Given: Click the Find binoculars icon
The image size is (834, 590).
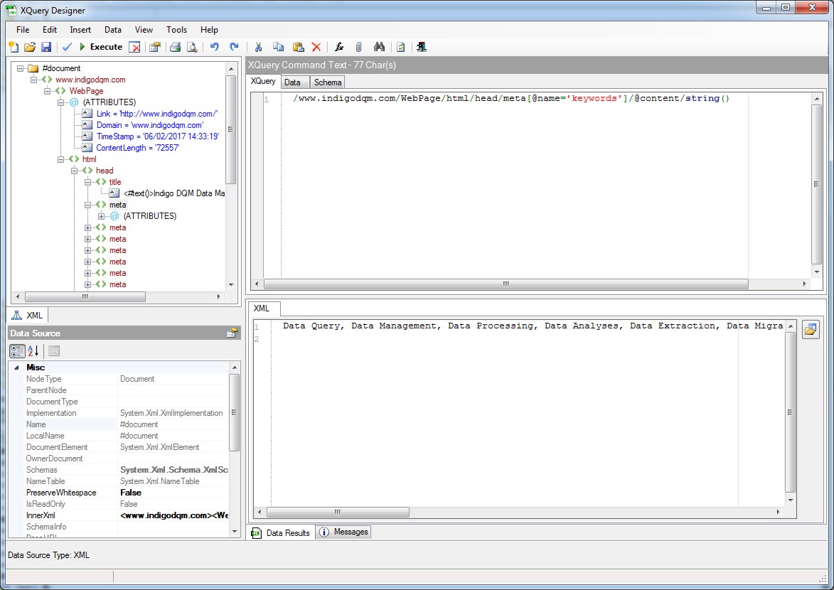Looking at the screenshot, I should [379, 47].
